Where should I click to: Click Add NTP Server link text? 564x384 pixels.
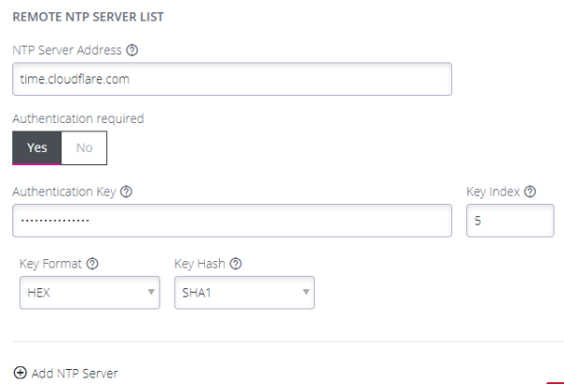tap(74, 374)
